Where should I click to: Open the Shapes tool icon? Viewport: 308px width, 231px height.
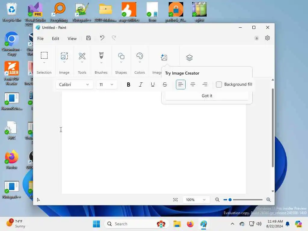pyautogui.click(x=121, y=56)
